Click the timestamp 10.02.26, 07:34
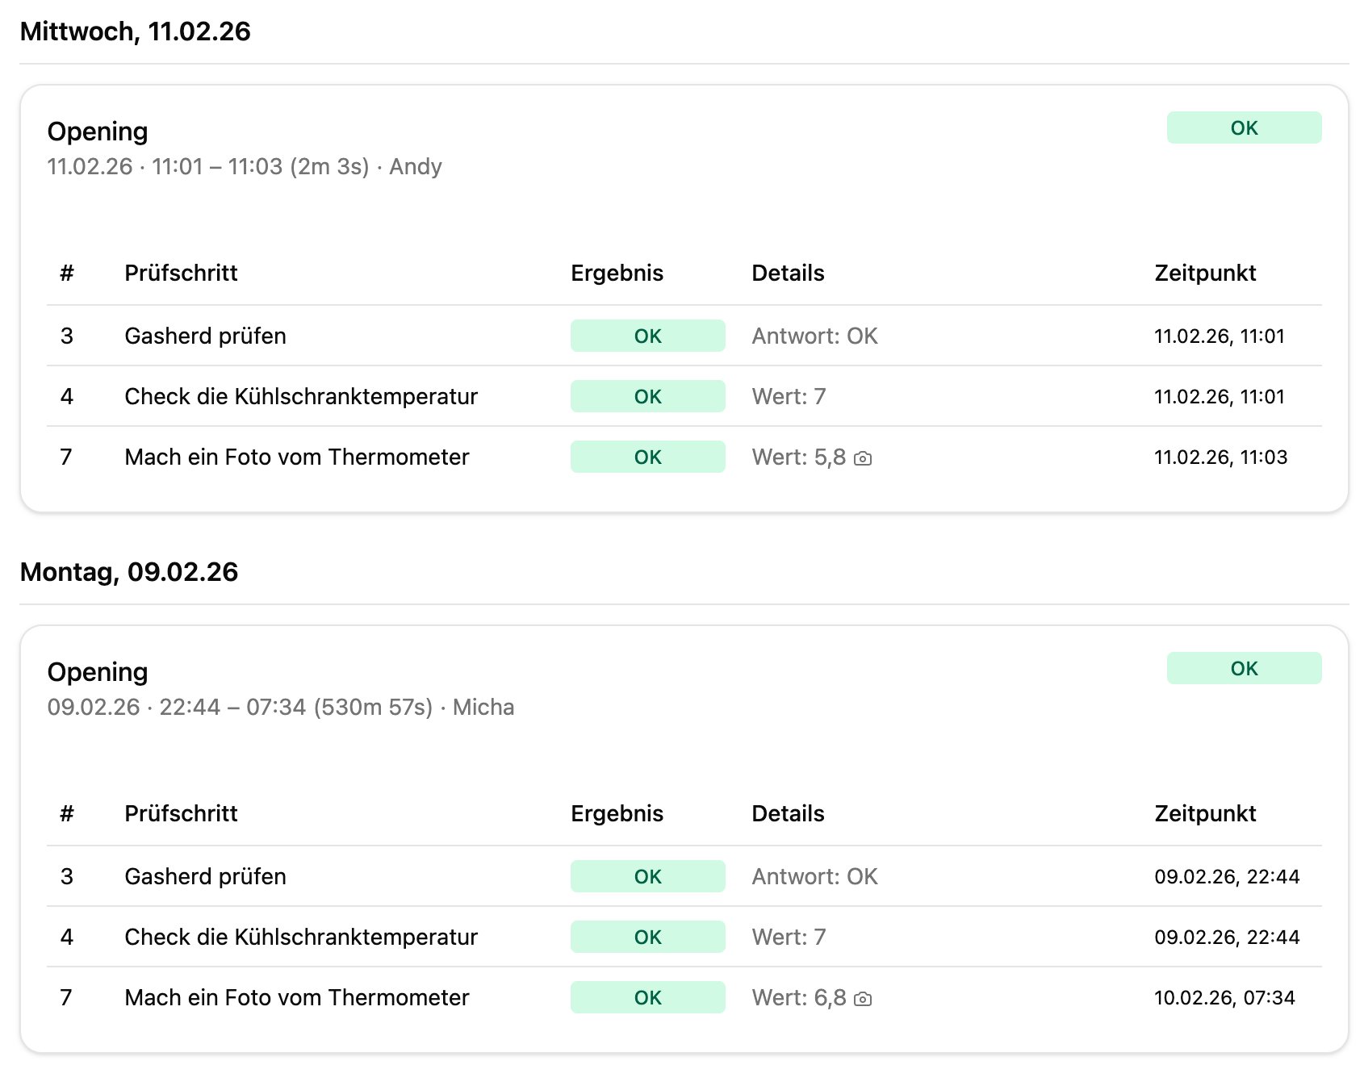The height and width of the screenshot is (1065, 1364). [1224, 998]
